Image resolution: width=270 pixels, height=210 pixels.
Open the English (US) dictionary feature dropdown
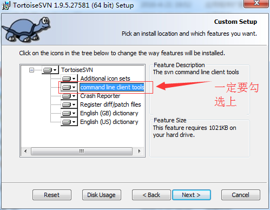(x=69, y=122)
